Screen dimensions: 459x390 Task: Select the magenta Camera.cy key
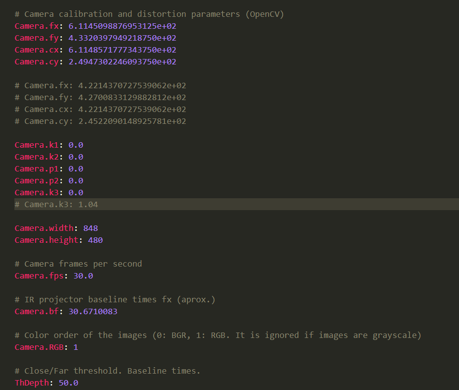[37, 62]
